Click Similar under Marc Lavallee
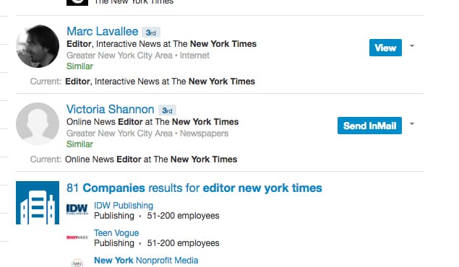Viewport: 459px width, 267px height. 80,66
